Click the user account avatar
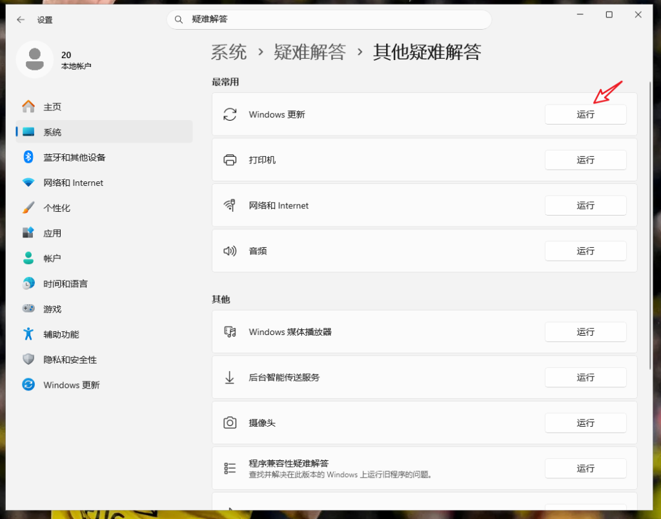Viewport: 661px width, 519px height. pyautogui.click(x=35, y=59)
